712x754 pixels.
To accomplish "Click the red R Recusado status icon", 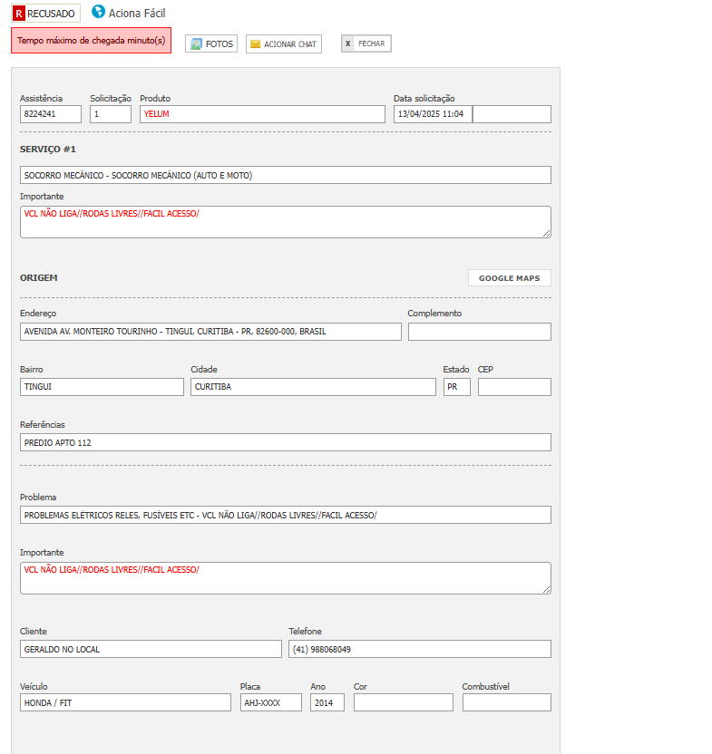I will tap(20, 14).
